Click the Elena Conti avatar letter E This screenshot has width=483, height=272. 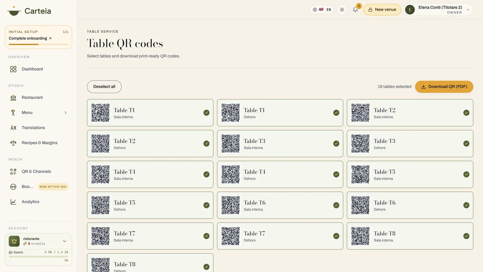click(x=410, y=10)
